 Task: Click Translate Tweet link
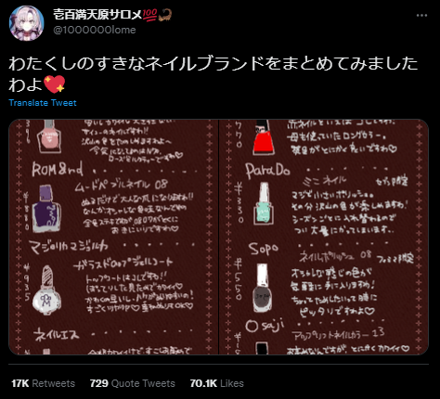point(43,103)
